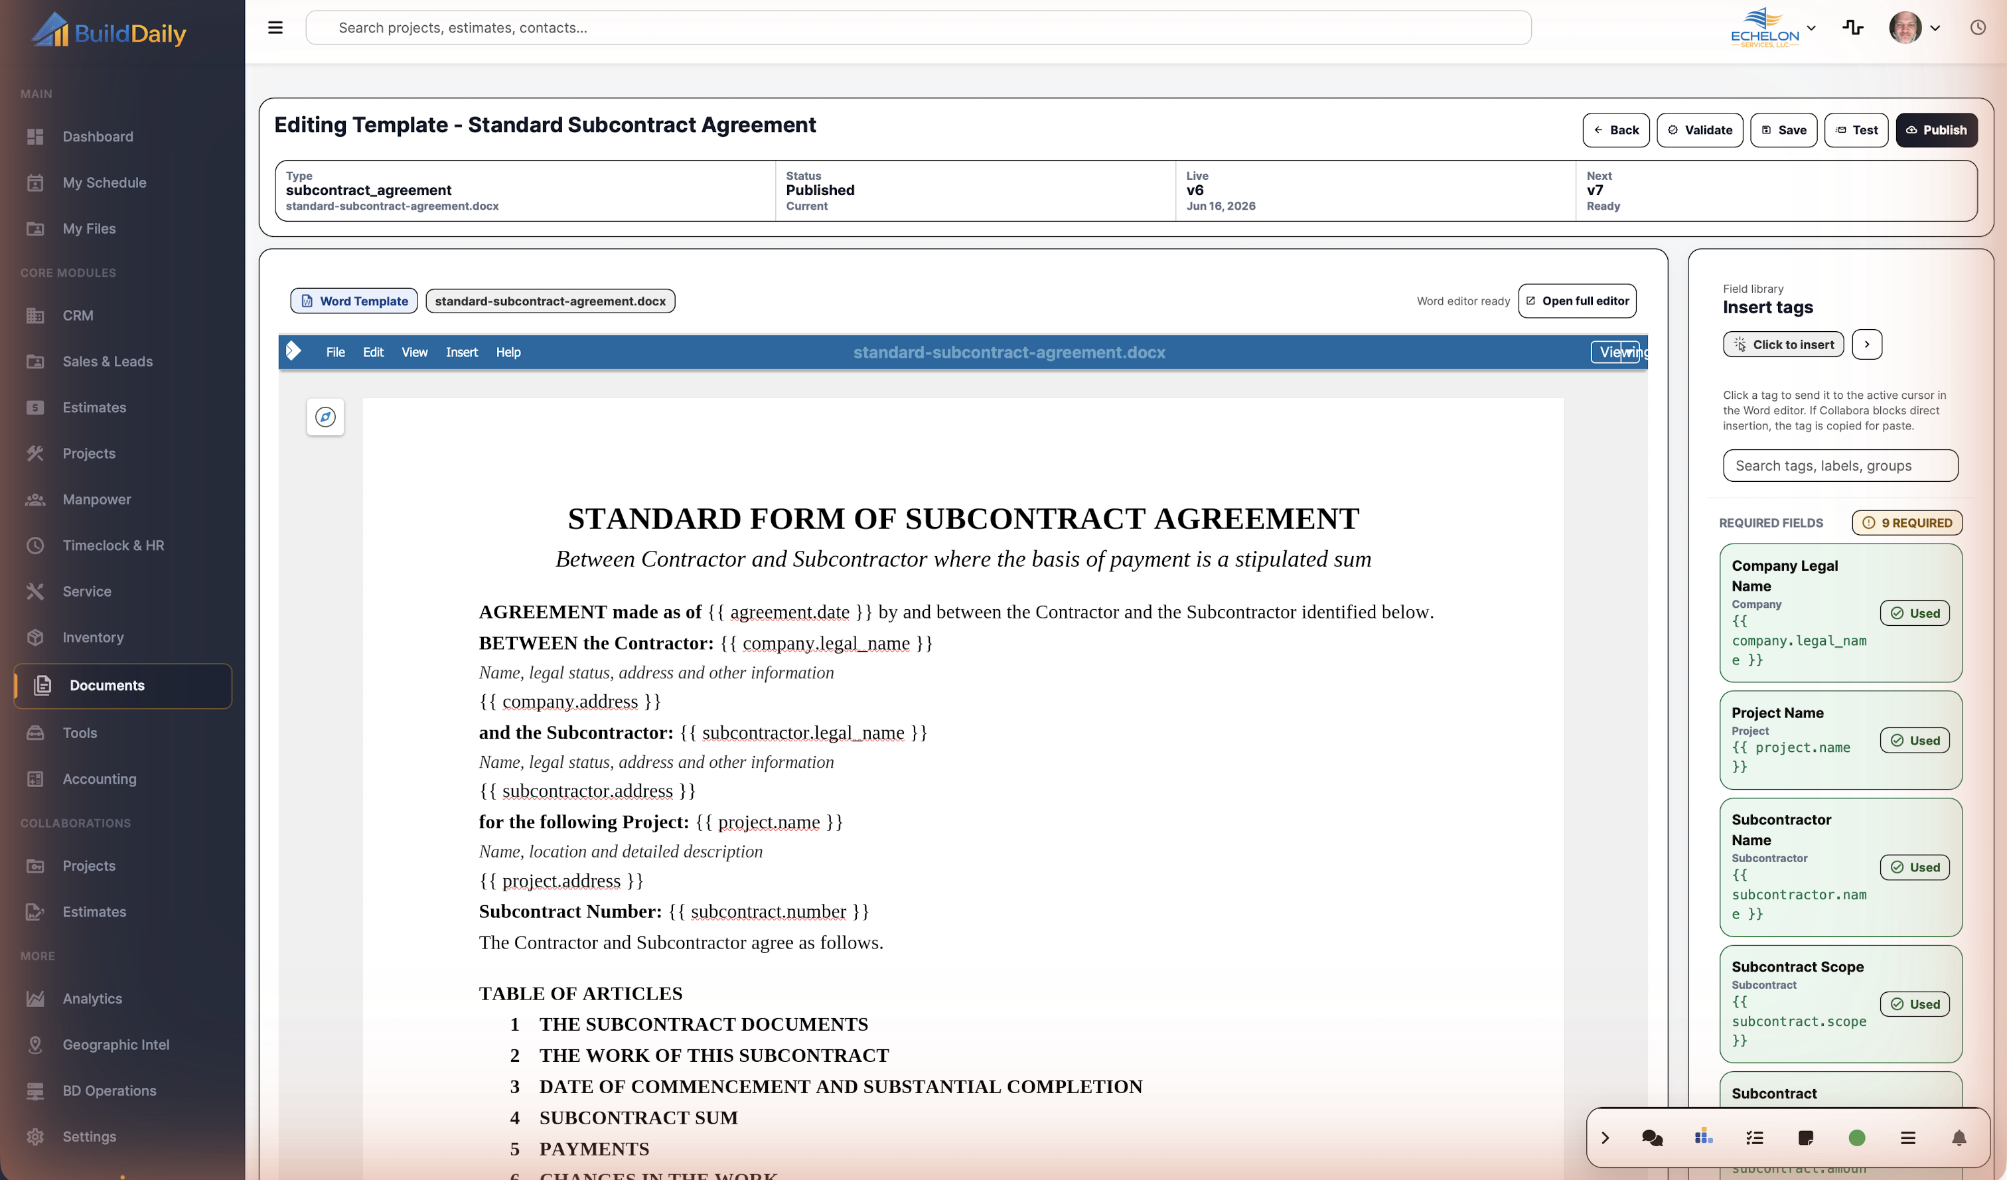Expand the user avatar profile menu
The height and width of the screenshot is (1180, 2007).
pyautogui.click(x=1915, y=28)
